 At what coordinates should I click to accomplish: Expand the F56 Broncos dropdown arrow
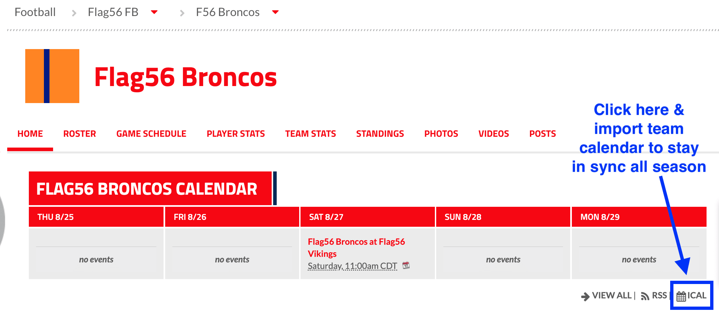click(275, 12)
